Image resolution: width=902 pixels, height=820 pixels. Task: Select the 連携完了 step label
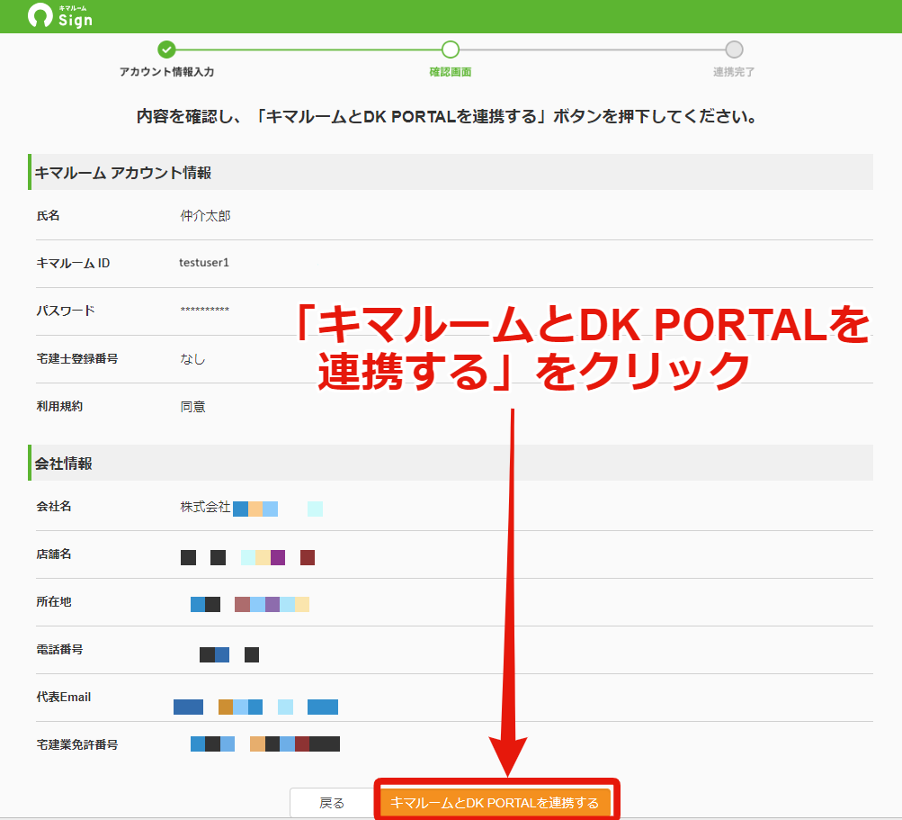tap(734, 72)
